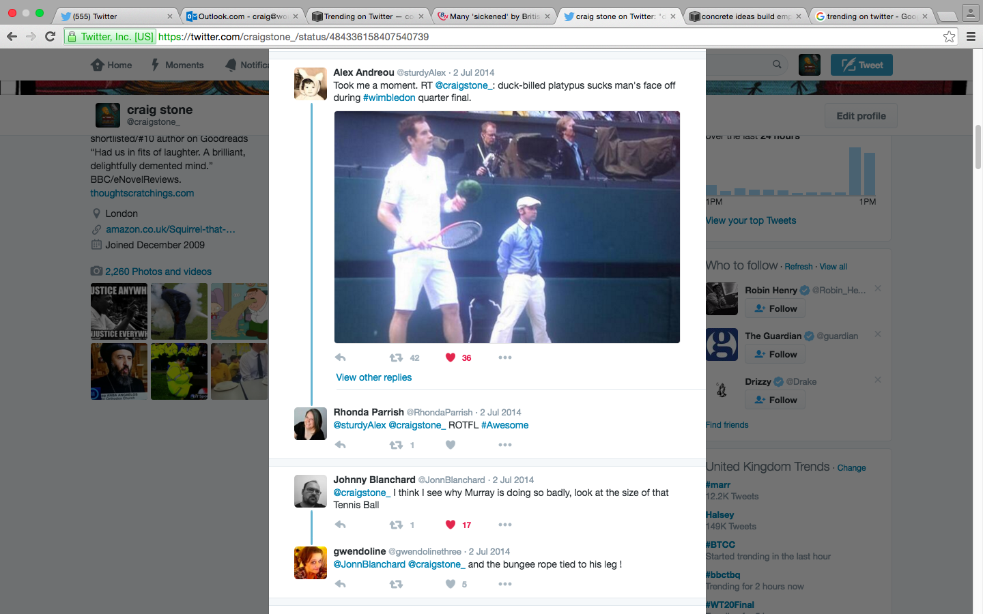This screenshot has height=614, width=983.
Task: Follow Robin Henry
Action: 775,308
